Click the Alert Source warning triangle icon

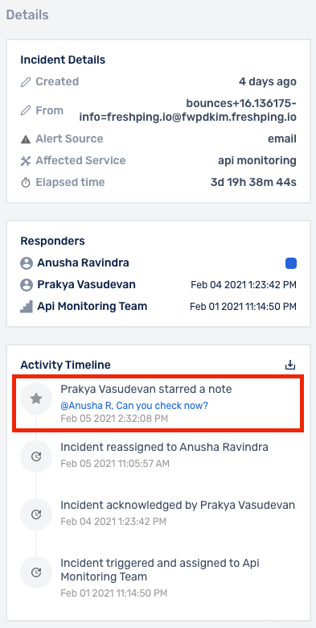(26, 139)
